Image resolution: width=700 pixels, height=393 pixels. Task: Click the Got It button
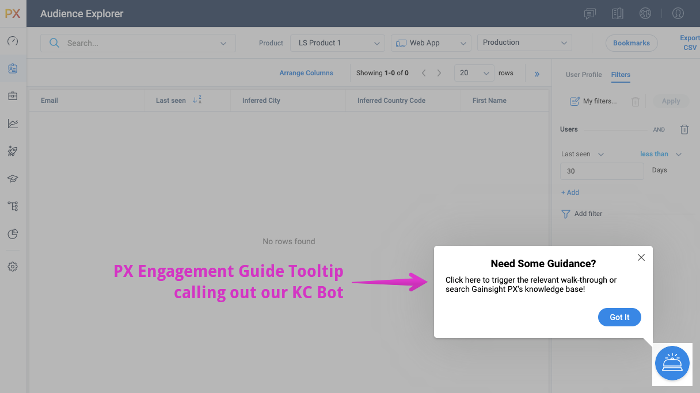619,317
